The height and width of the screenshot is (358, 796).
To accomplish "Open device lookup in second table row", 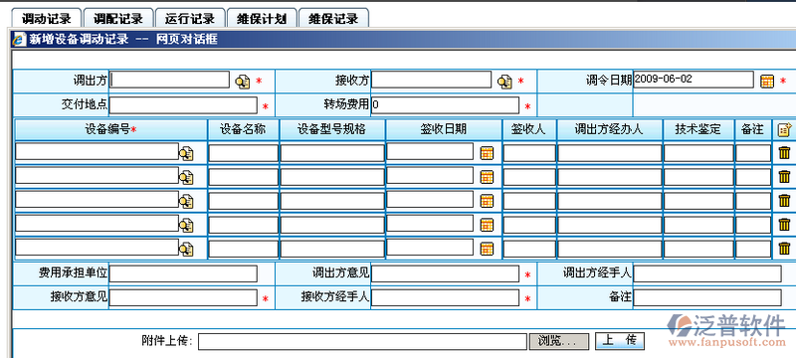I will click(186, 177).
